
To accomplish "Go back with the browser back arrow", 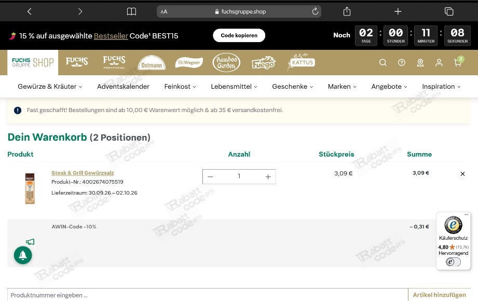I will pos(29,11).
